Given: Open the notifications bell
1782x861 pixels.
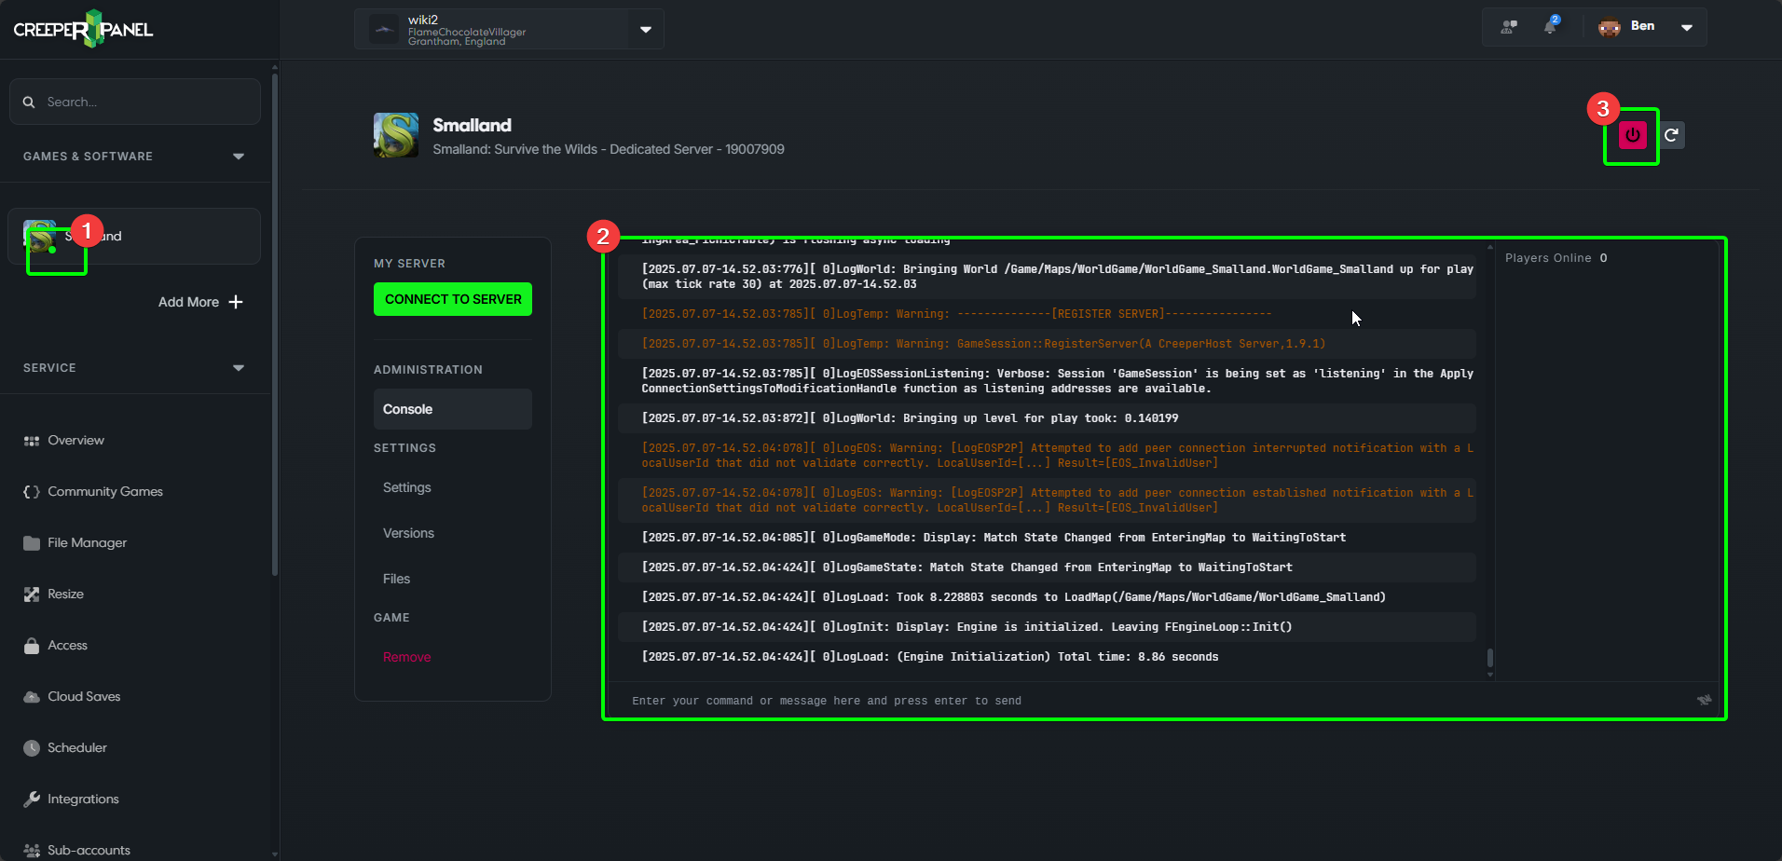Looking at the screenshot, I should click(1550, 26).
